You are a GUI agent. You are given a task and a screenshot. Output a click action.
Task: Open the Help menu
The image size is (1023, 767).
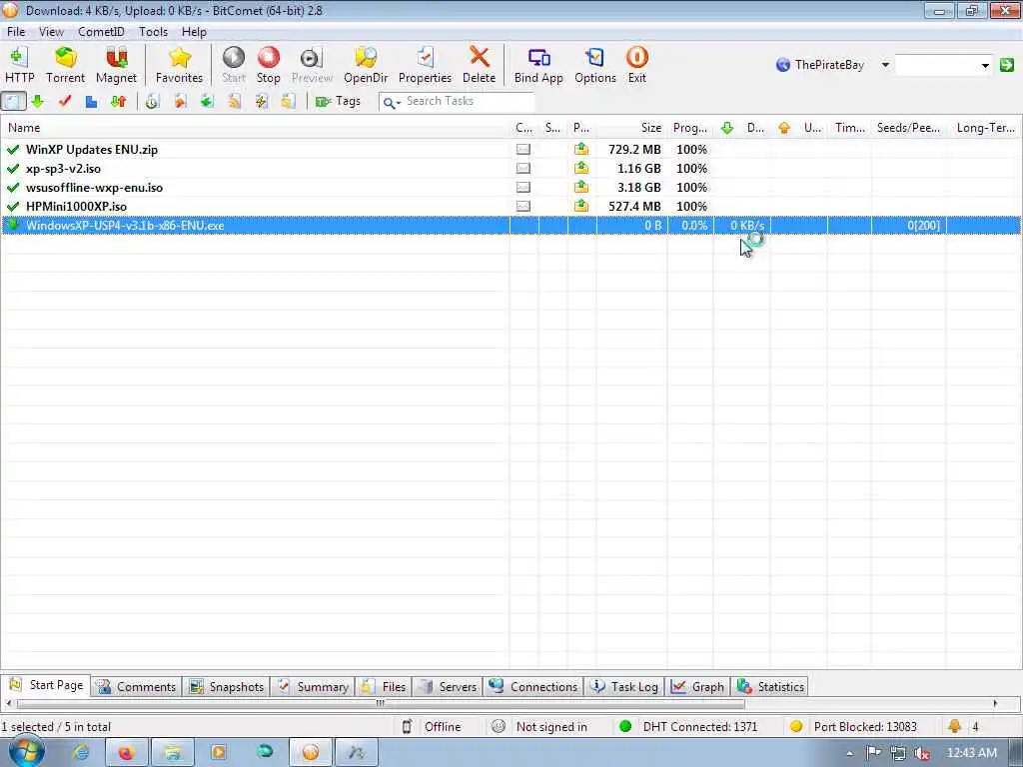(x=194, y=31)
